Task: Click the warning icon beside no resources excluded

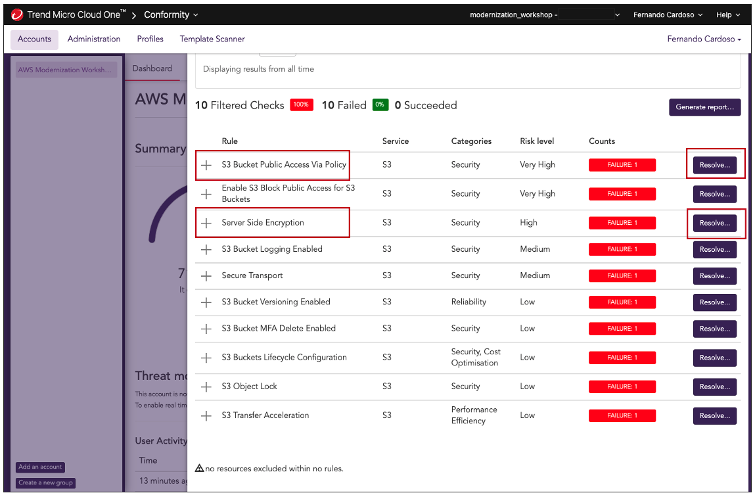Action: (x=199, y=468)
